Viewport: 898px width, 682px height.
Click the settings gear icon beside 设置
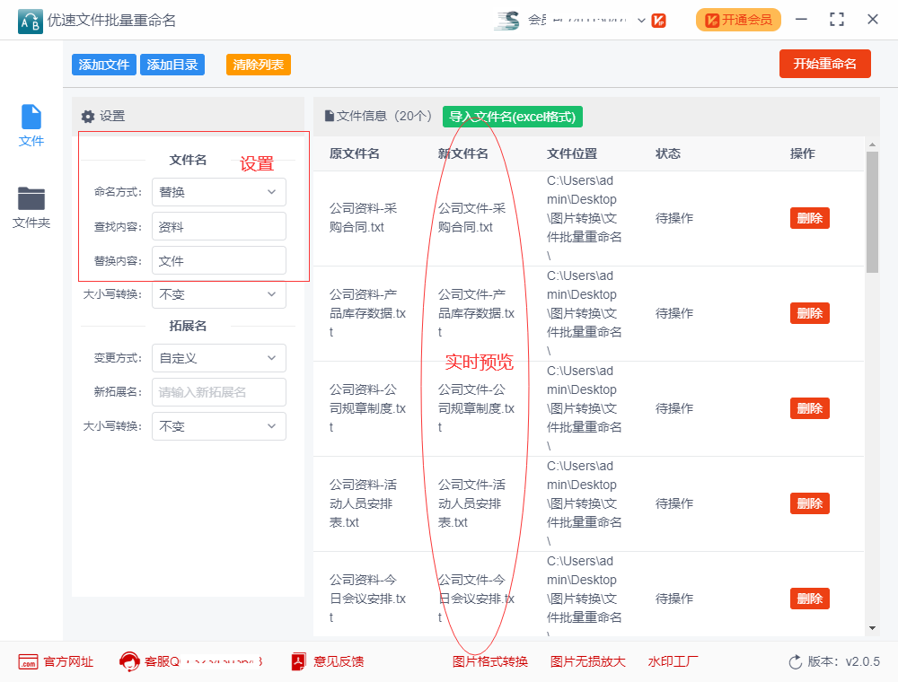(87, 117)
